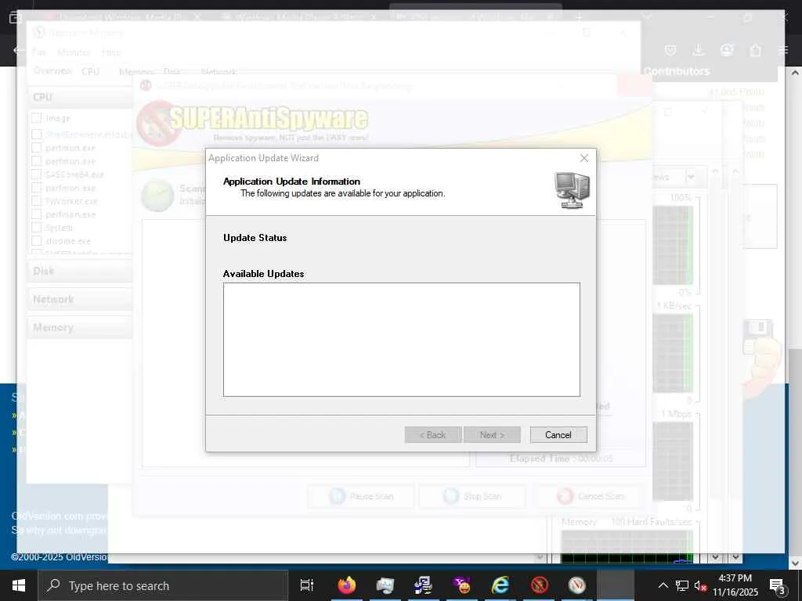Click the taskbar search box
The width and height of the screenshot is (802, 601).
[163, 585]
